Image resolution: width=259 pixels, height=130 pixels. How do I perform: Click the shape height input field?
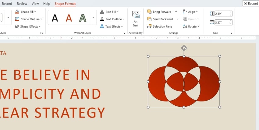(221, 14)
